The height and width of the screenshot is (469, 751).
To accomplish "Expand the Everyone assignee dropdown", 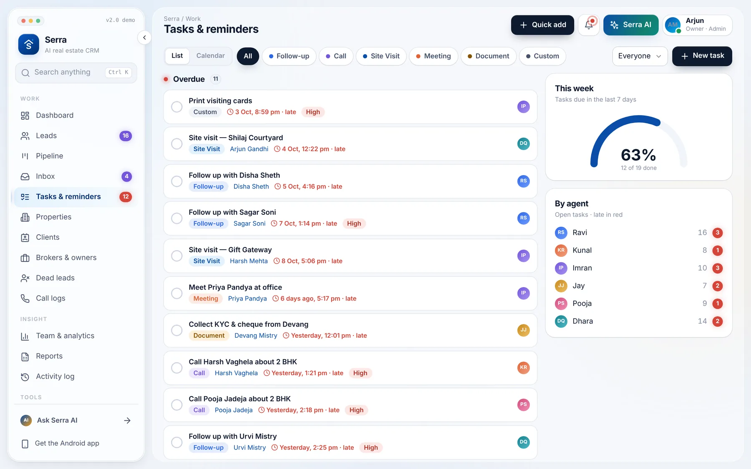I will [640, 56].
